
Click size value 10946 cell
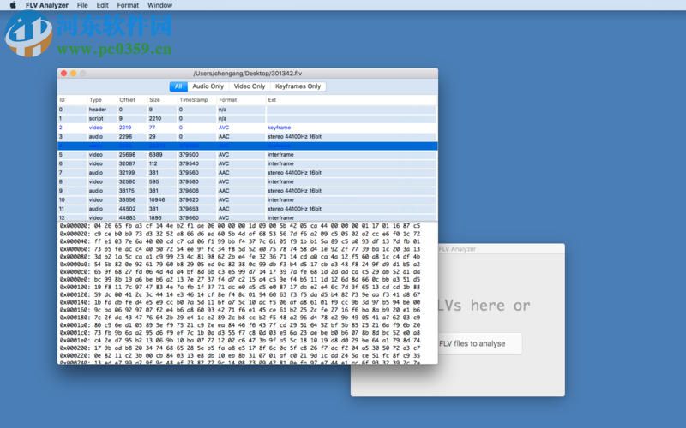point(157,200)
